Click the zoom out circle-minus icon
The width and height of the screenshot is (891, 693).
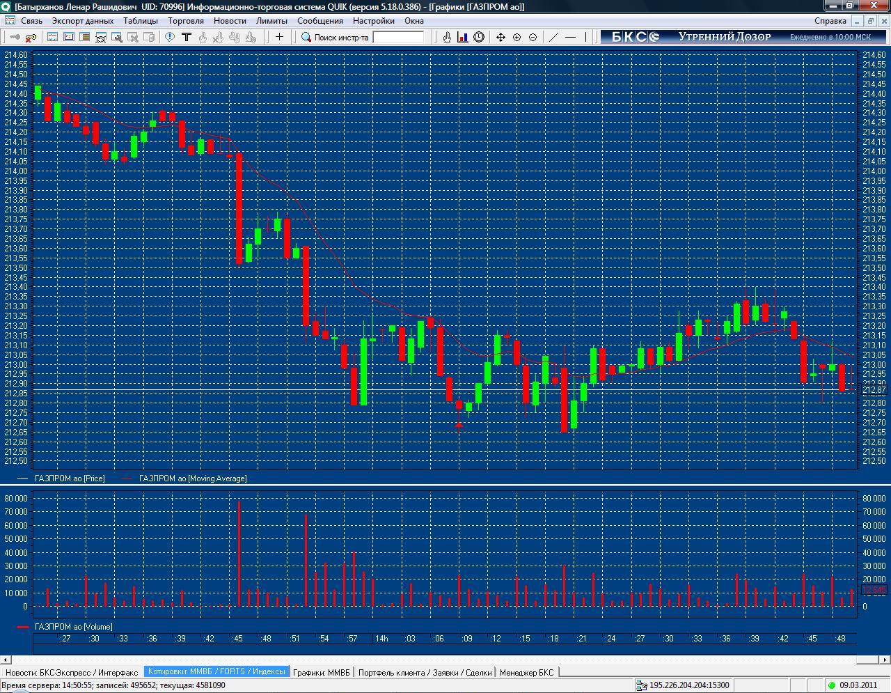[x=533, y=37]
